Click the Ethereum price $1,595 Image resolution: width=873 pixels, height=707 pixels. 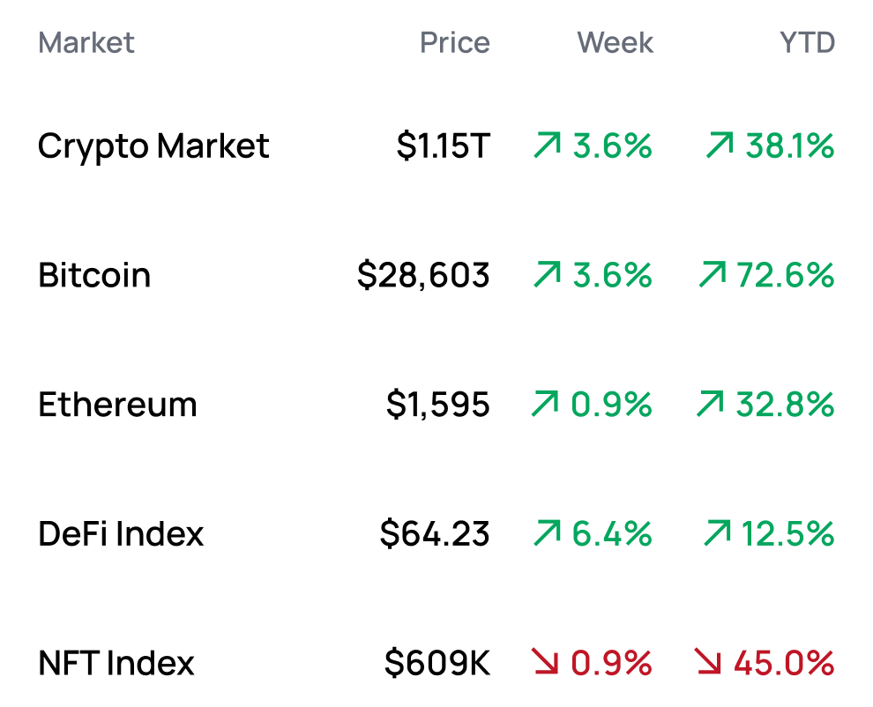[437, 405]
